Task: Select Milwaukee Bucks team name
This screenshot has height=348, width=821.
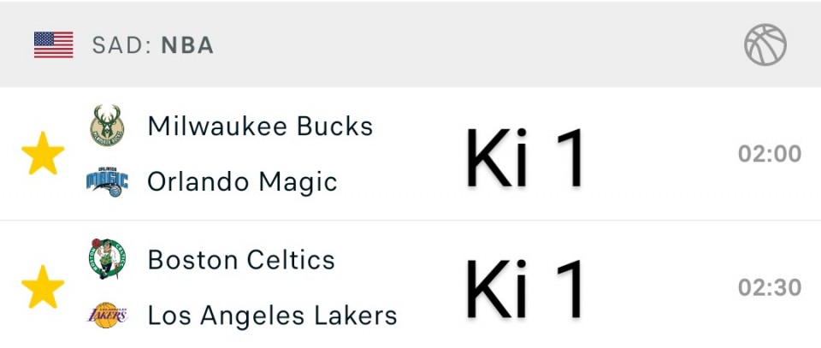Action: click(260, 126)
